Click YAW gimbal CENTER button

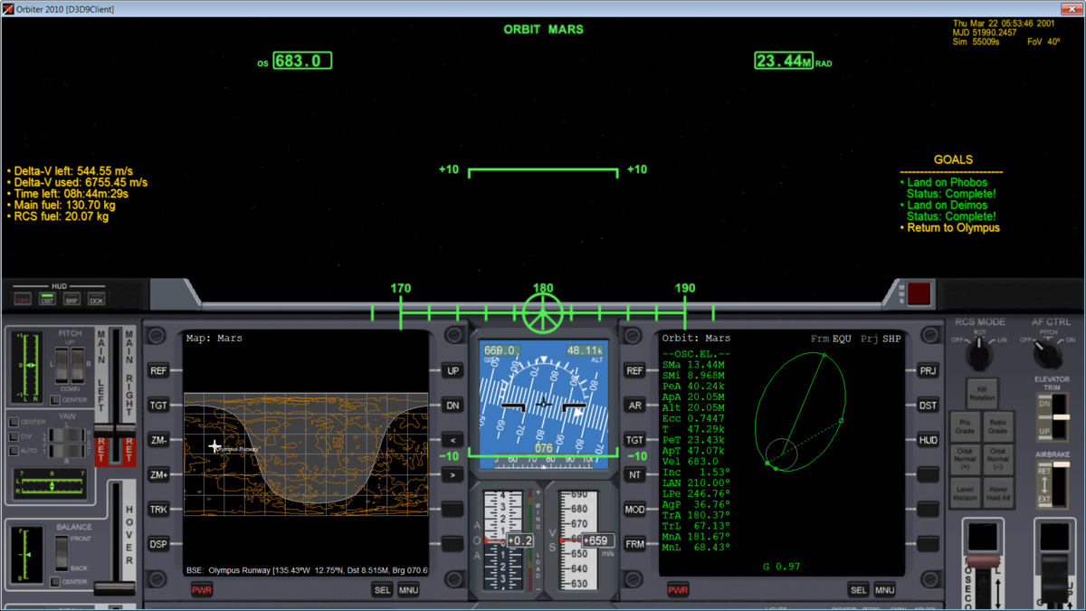point(14,422)
